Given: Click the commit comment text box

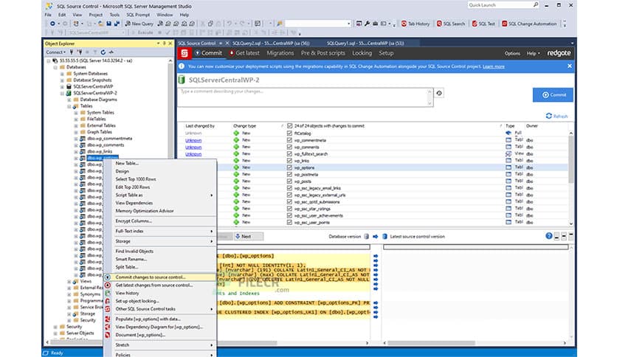Looking at the screenshot, I should (305, 97).
